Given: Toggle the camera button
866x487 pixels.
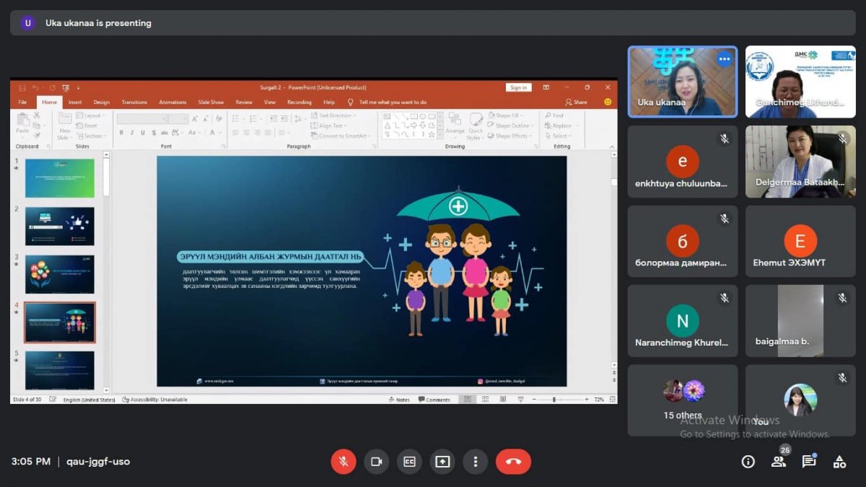Looking at the screenshot, I should point(376,462).
